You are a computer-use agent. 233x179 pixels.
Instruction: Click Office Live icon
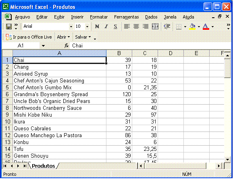tap(8, 37)
